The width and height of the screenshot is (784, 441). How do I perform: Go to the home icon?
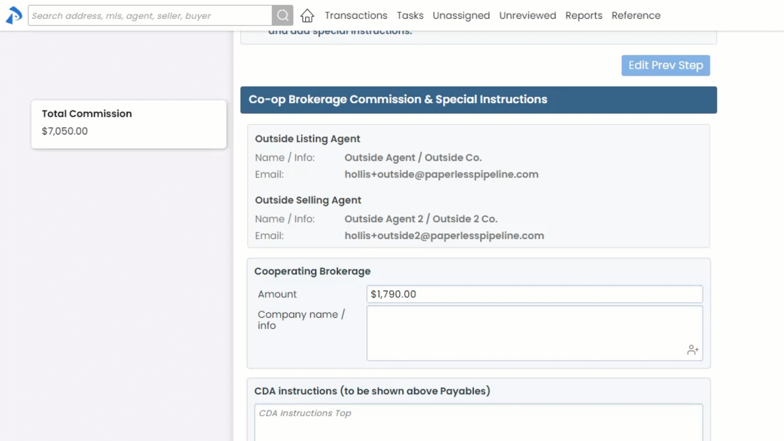[307, 16]
